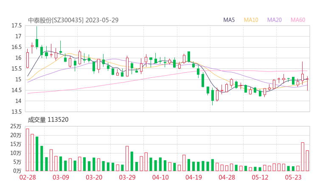Select the 05-12 date marker

pos(261,178)
